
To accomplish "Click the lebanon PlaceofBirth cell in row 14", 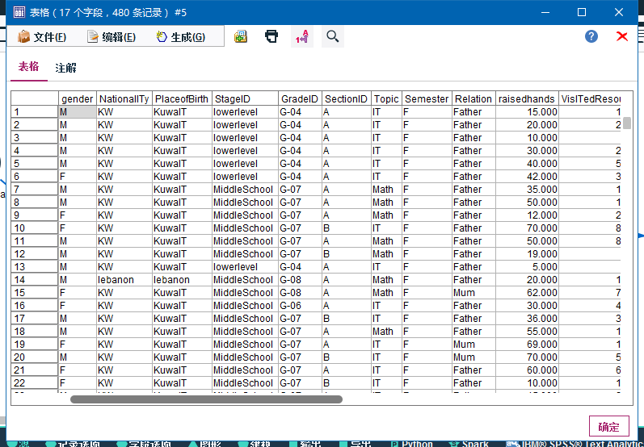I will tap(182, 280).
